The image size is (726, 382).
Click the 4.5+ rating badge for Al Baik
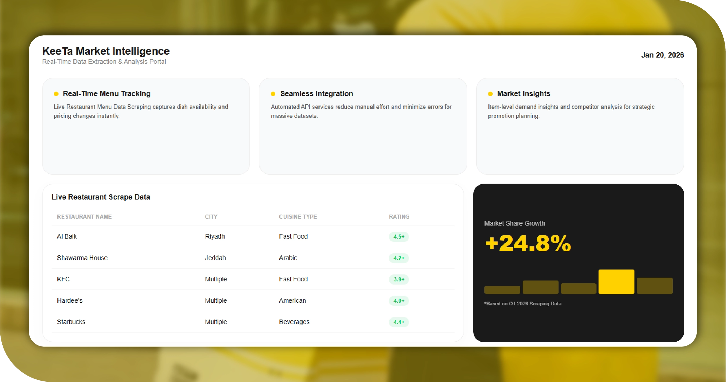pos(399,237)
